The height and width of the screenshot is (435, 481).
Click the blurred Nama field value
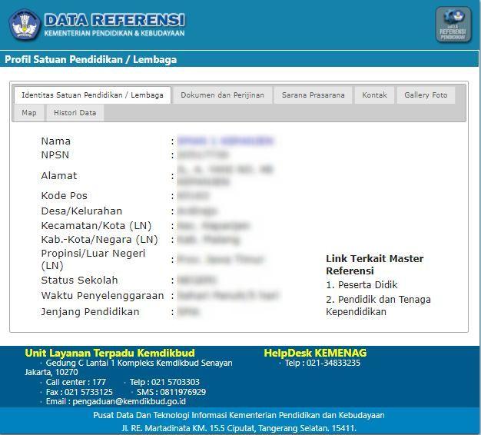pos(225,141)
